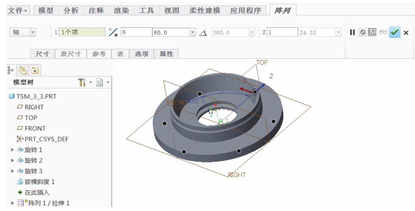Cancel the pattern with X icon
The height and width of the screenshot is (211, 415).
(406, 32)
